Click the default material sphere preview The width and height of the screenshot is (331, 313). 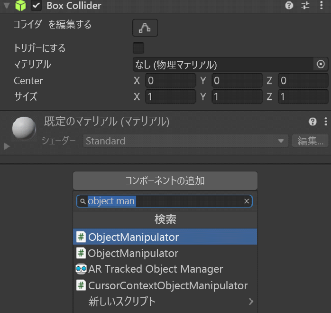pos(24,128)
